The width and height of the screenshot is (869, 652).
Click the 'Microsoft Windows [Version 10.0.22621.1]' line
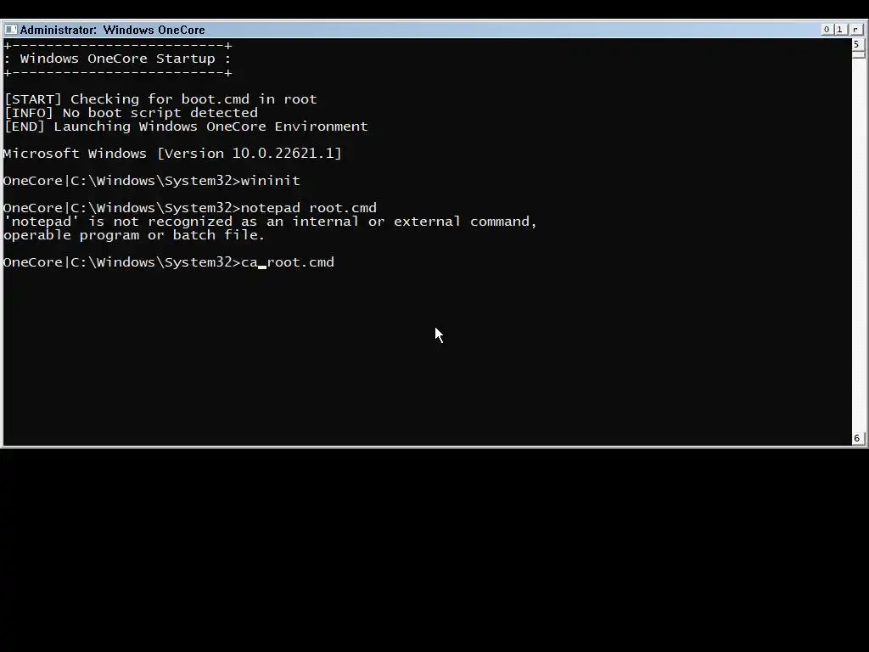pos(172,154)
